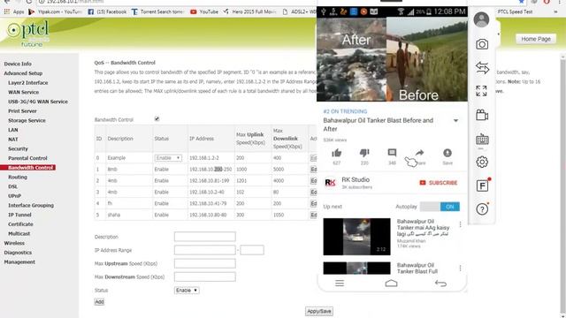Tap the Save download icon
Image resolution: width=566 pixels, height=318 pixels.
click(x=447, y=153)
